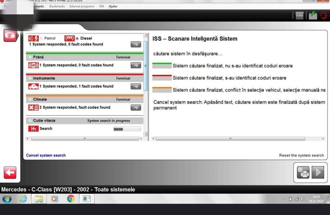Click the ABS brake system icon

click(33, 65)
